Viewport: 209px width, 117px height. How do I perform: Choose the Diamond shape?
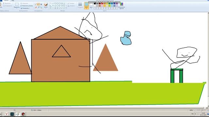(53, 6)
